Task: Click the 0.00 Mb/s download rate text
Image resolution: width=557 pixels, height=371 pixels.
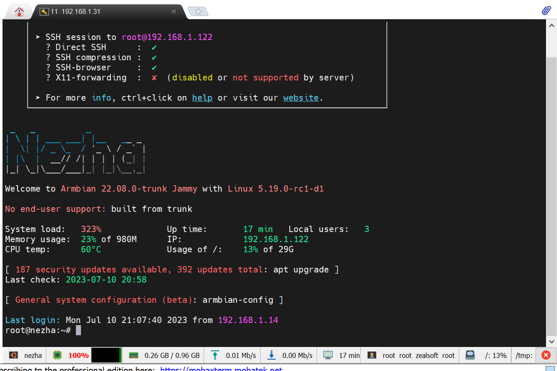Action: [297, 355]
